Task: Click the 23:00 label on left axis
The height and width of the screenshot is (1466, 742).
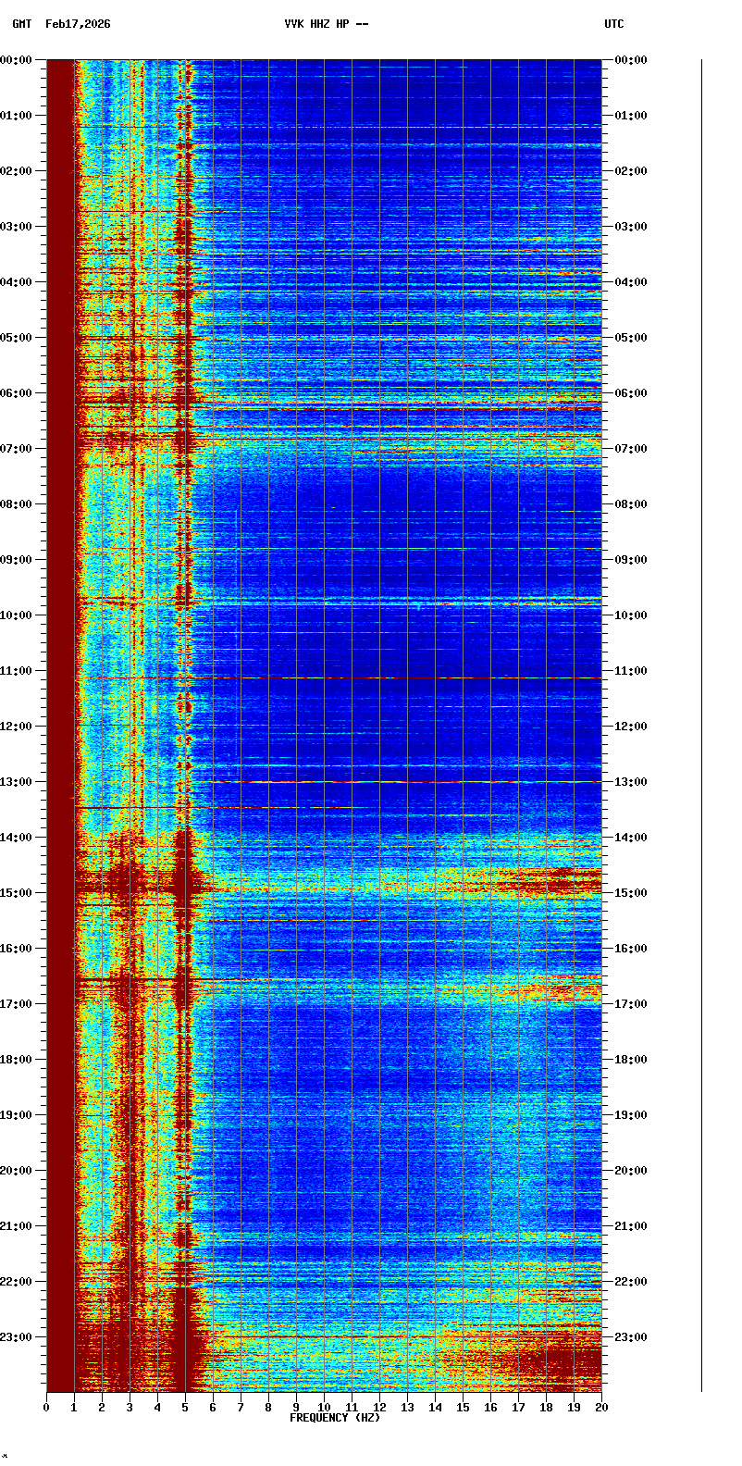Action: pyautogui.click(x=17, y=1337)
